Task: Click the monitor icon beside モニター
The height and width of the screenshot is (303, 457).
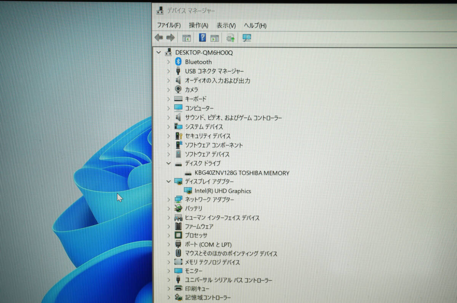Action: pyautogui.click(x=178, y=271)
